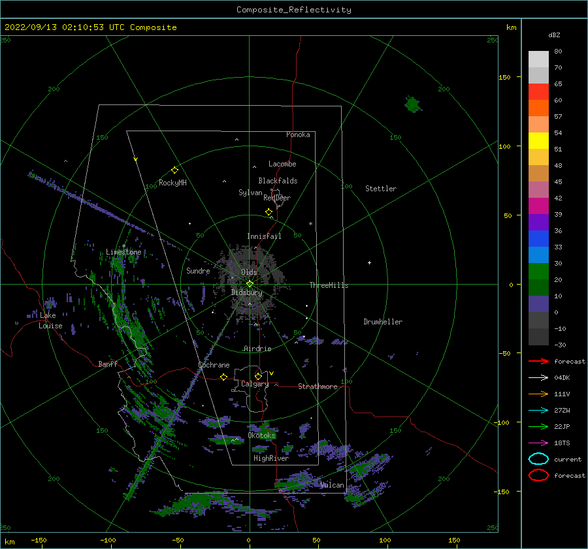The image size is (588, 549).
Task: Click the white 04DK arrow in legend
Action: pyautogui.click(x=538, y=377)
